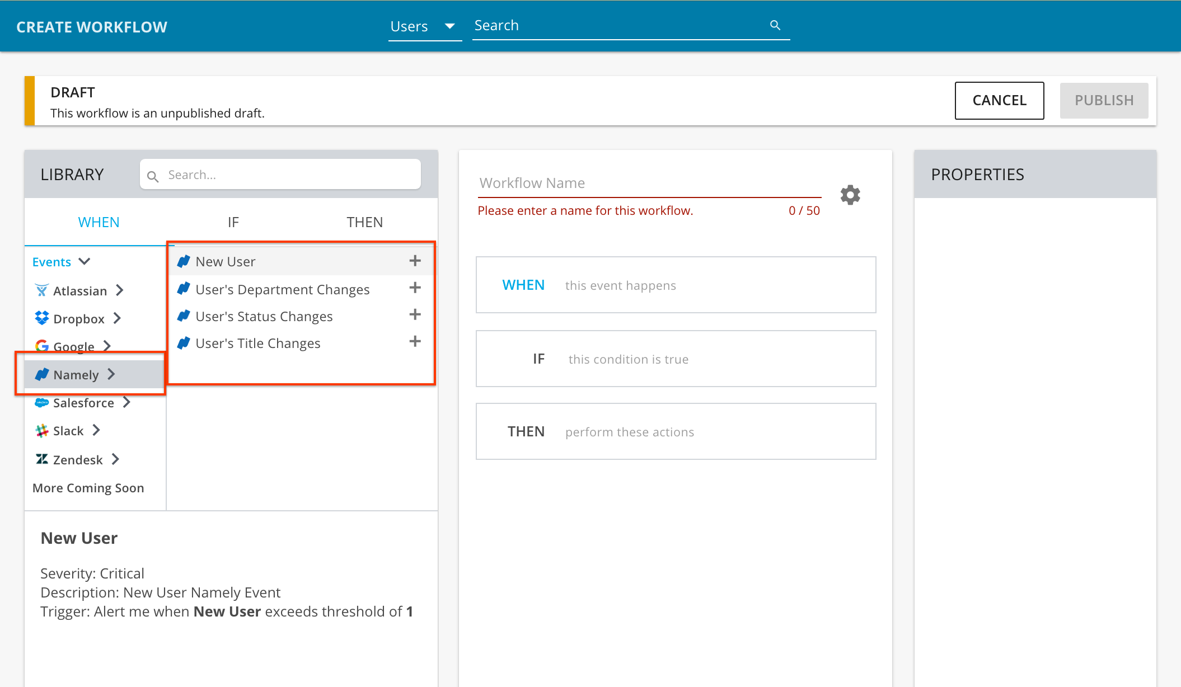The width and height of the screenshot is (1181, 687).
Task: Select Salesforce in the provider list
Action: (x=83, y=402)
